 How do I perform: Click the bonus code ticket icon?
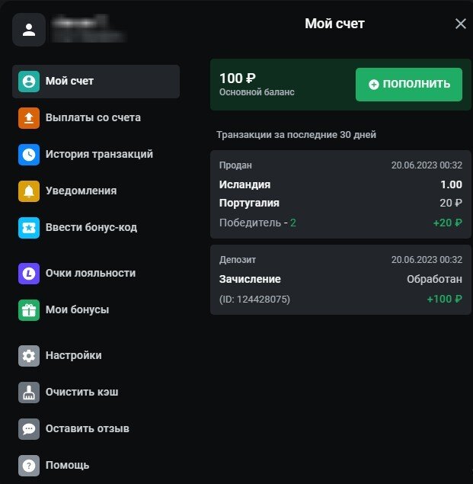click(x=29, y=228)
